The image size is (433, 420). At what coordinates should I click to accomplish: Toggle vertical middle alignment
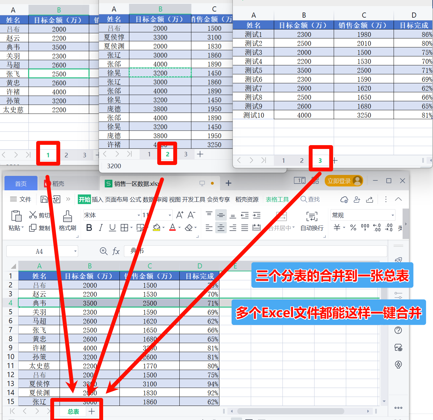click(221, 215)
